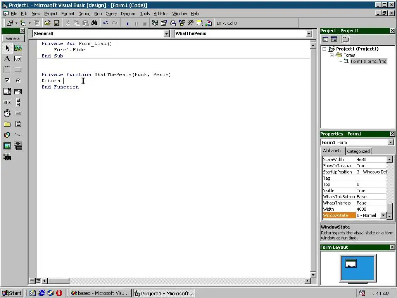
Task: Select the OptionButton control in the toolbox
Action: 18,81
